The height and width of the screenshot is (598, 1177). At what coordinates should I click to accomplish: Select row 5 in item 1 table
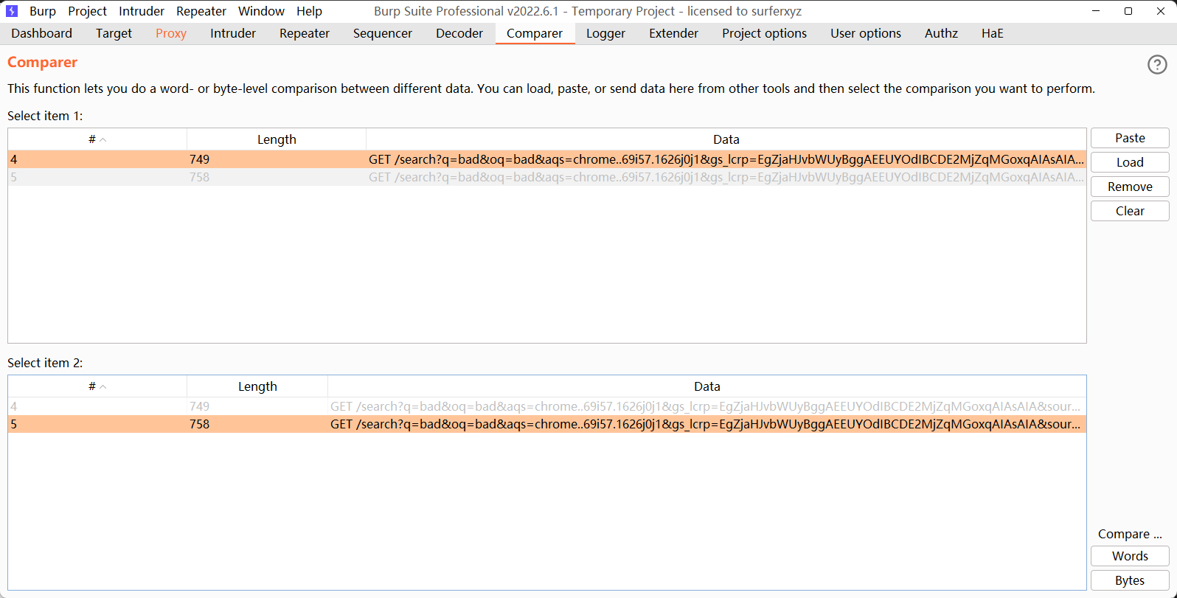pyautogui.click(x=547, y=177)
